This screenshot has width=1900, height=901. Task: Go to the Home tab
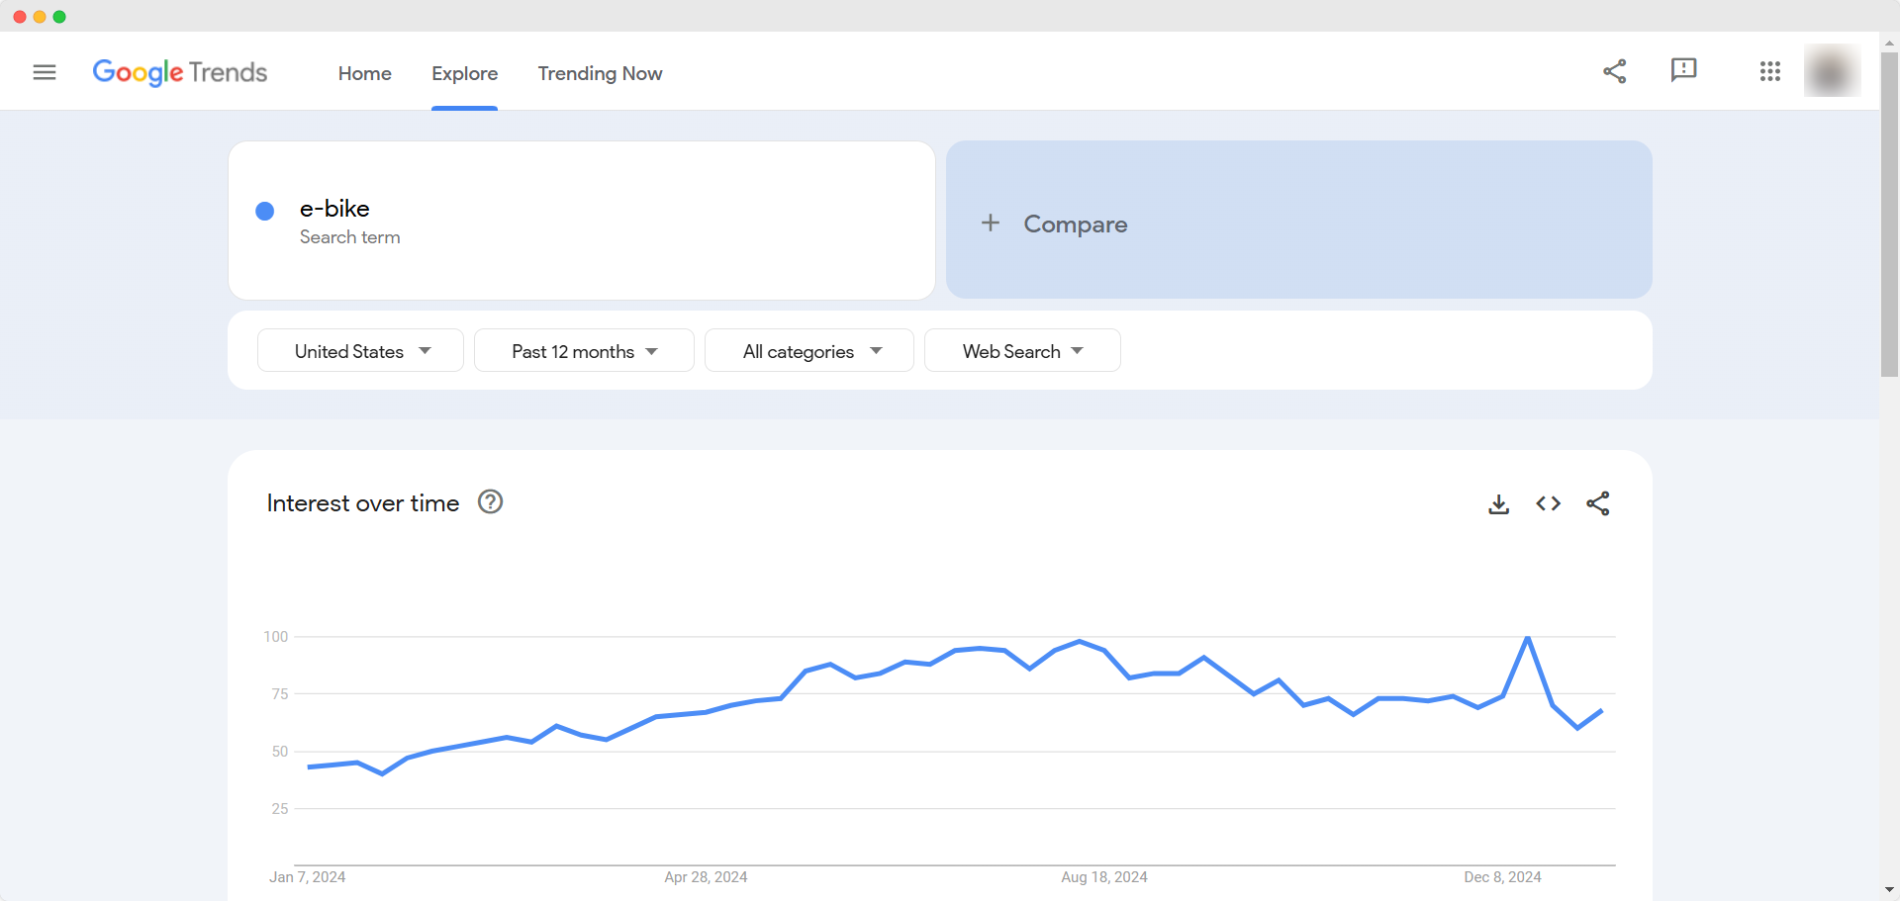coord(365,73)
